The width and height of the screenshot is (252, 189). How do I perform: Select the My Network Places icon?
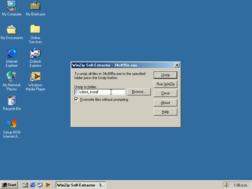pos(12,81)
